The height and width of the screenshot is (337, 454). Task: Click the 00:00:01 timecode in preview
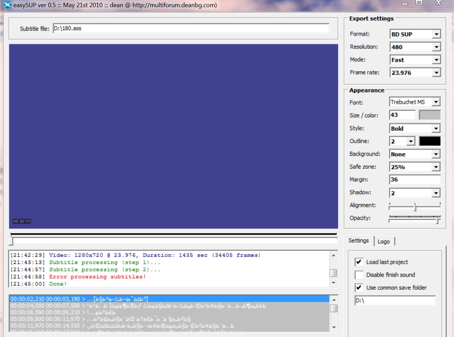coord(22,221)
